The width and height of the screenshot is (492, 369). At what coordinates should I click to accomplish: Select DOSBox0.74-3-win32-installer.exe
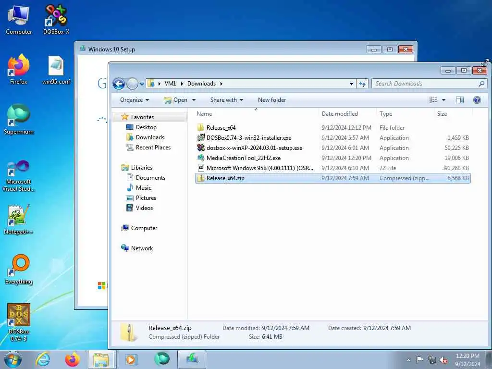(x=332, y=138)
